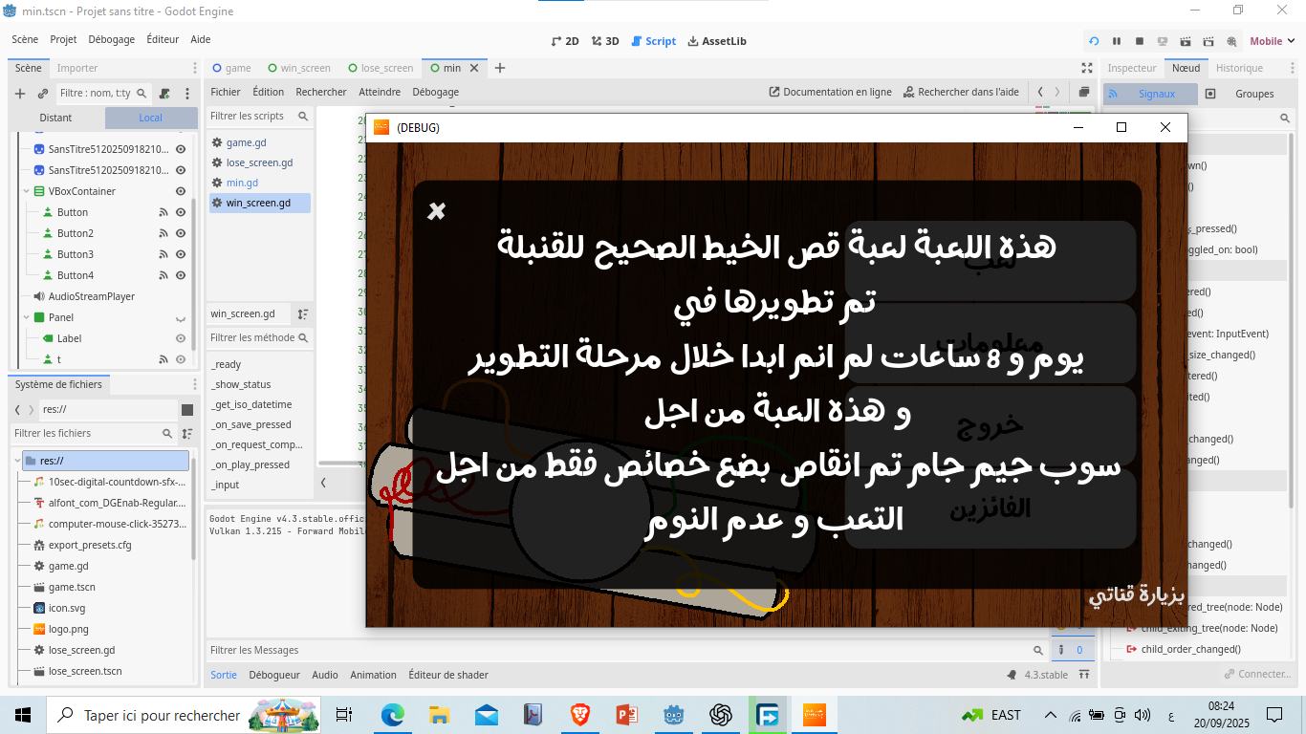Click the scene node filter field
This screenshot has width=1306, height=734.
tap(103, 94)
